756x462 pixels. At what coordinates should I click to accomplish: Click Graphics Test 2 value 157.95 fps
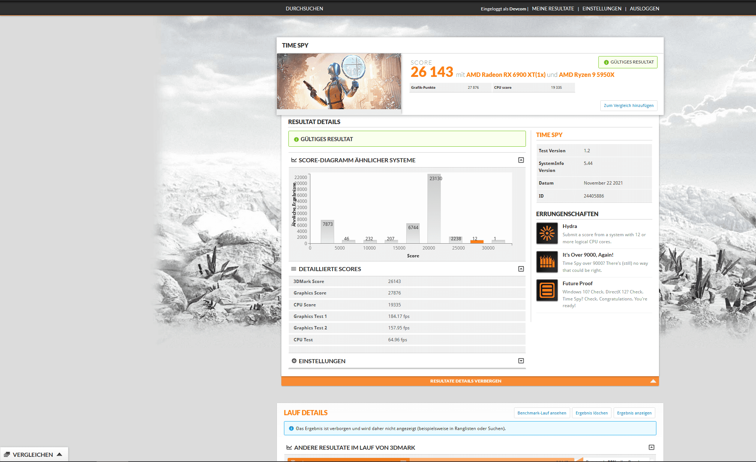(x=399, y=328)
